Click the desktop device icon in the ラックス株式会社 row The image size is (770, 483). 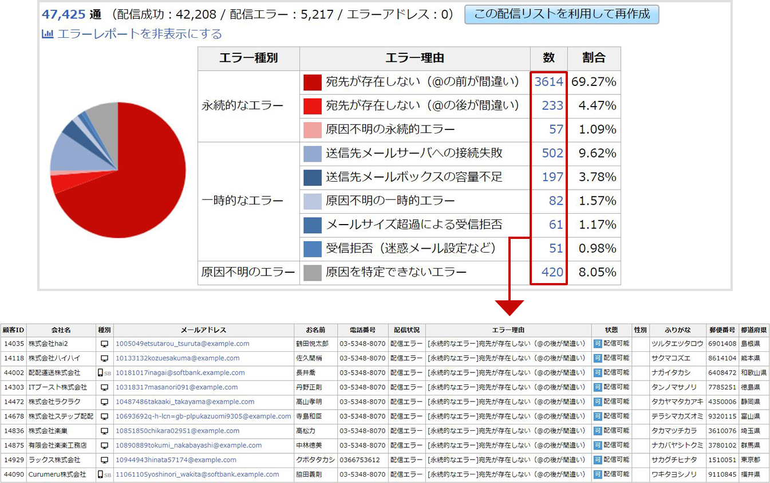pos(104,460)
